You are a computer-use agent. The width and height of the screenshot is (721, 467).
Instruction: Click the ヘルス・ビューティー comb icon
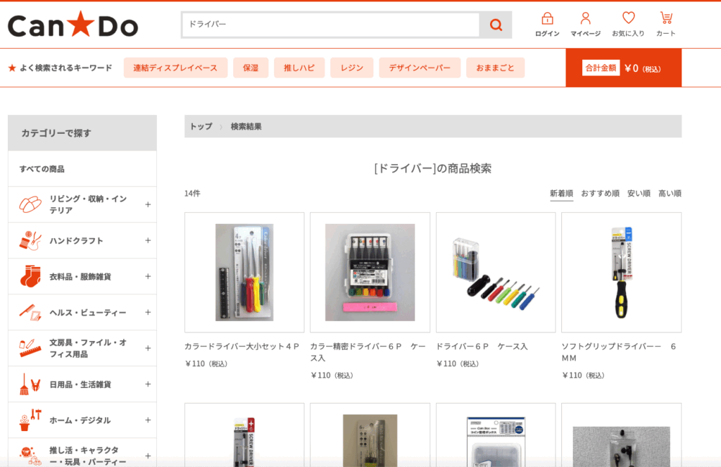[x=30, y=313]
